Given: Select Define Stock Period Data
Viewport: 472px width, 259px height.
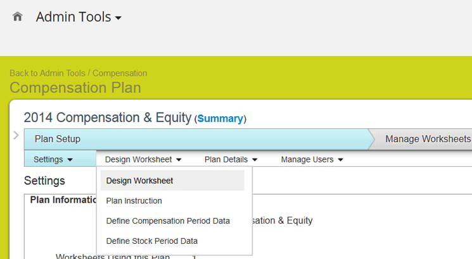Looking at the screenshot, I should [152, 241].
